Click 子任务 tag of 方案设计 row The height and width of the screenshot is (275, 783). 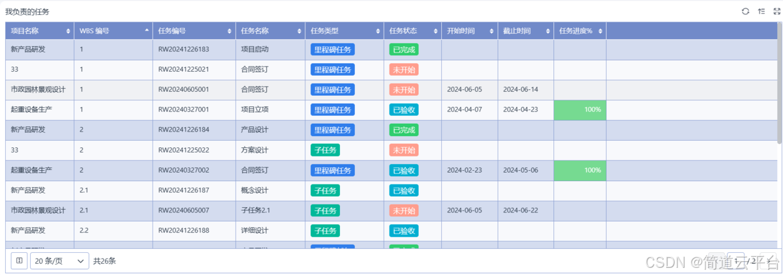(x=325, y=150)
